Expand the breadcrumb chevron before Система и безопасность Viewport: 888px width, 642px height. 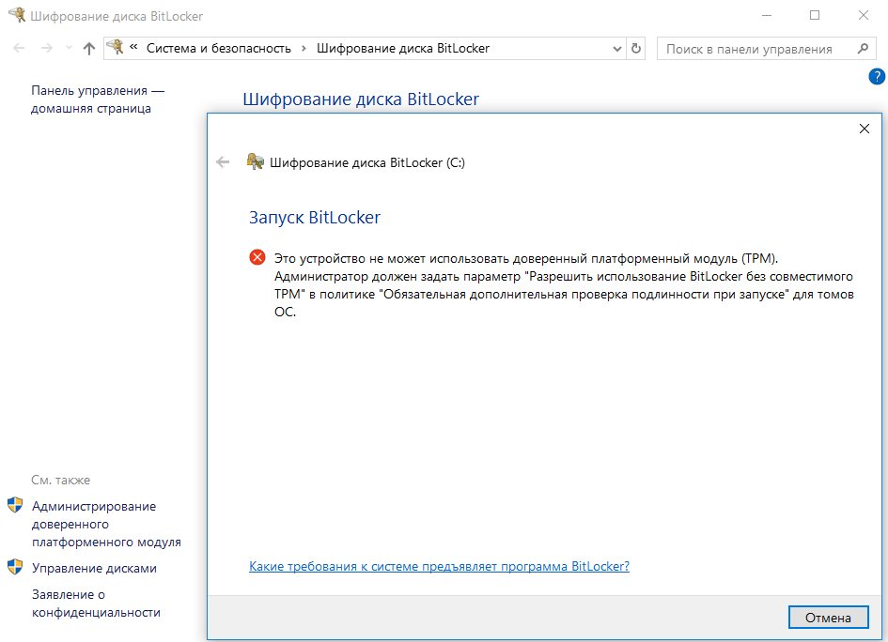(133, 48)
